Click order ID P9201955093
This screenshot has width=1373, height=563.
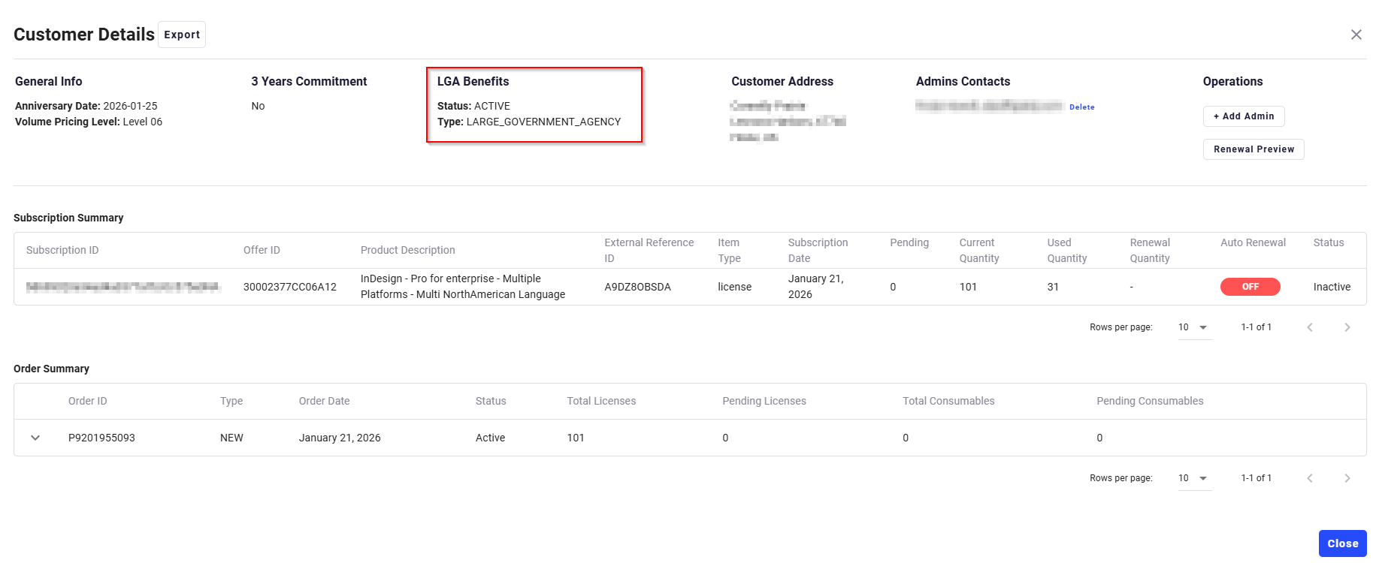(x=101, y=438)
